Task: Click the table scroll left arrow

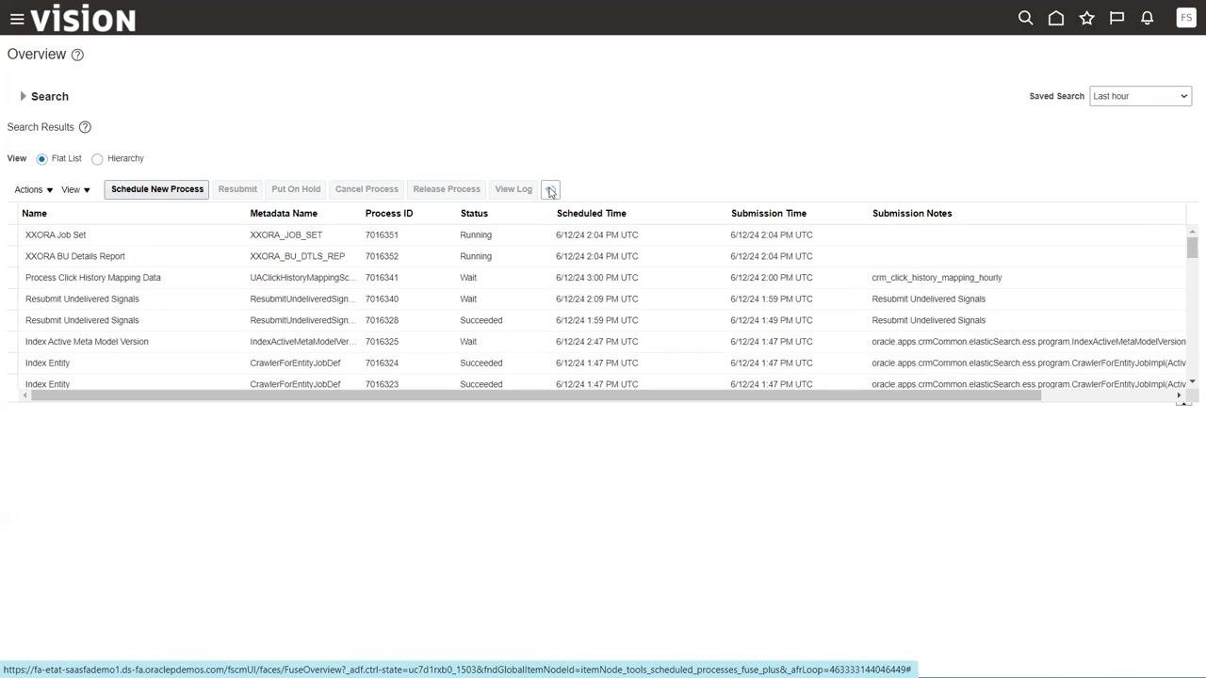Action: (24, 395)
